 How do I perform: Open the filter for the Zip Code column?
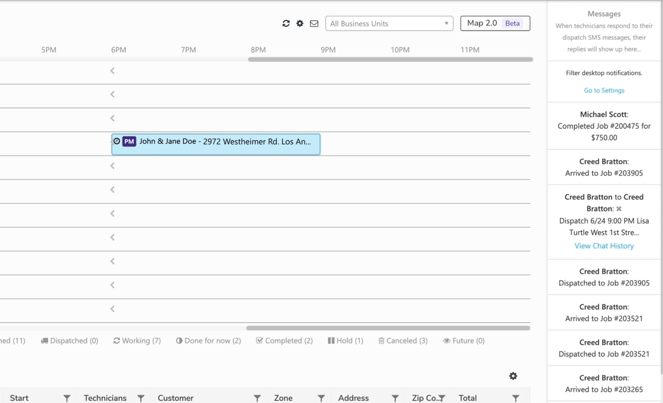442,398
